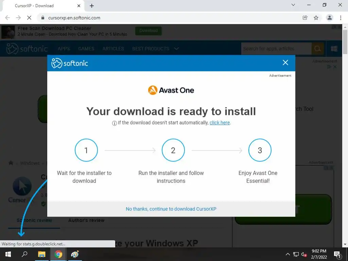Switch to the Author's review tab
This screenshot has width=348, height=261.
[86, 220]
